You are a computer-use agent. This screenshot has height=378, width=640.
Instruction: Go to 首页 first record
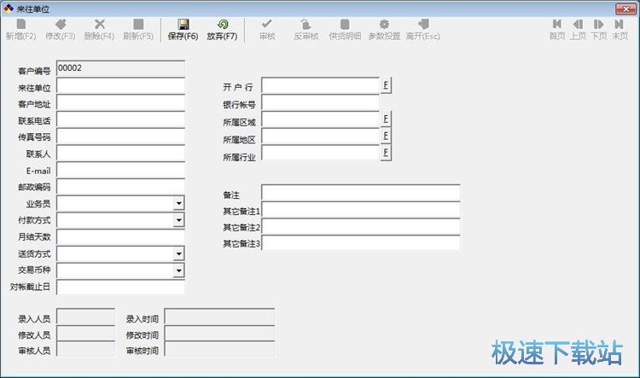coord(557,30)
